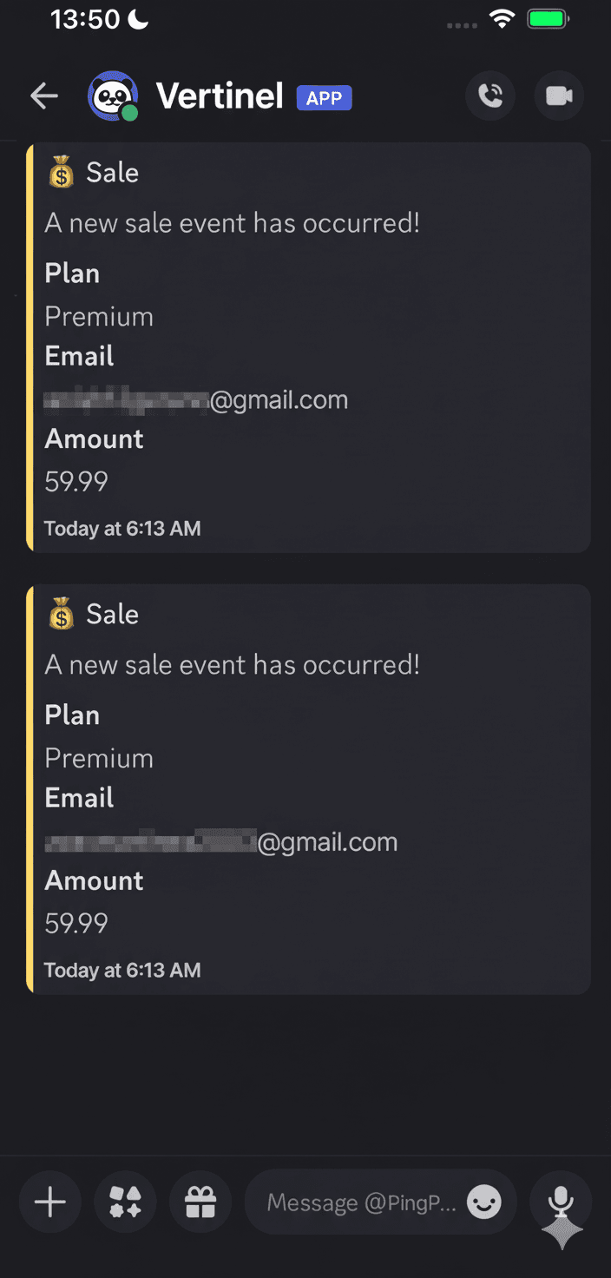
Task: Navigate back with the arrow
Action: coord(43,96)
